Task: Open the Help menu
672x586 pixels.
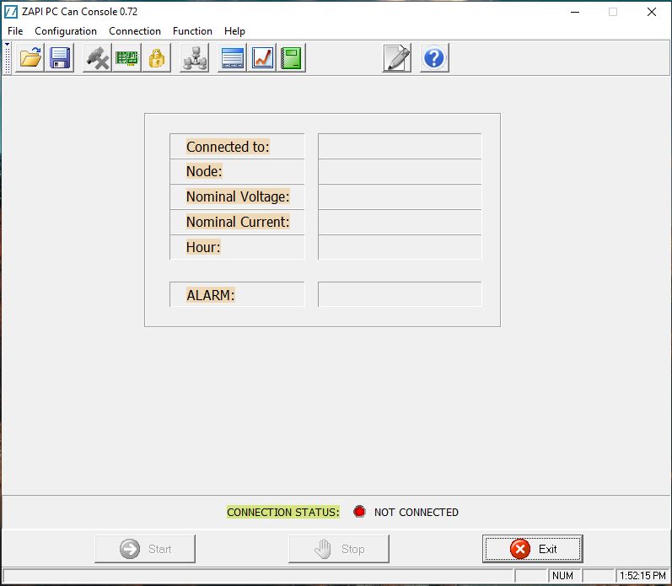Action: (x=234, y=31)
